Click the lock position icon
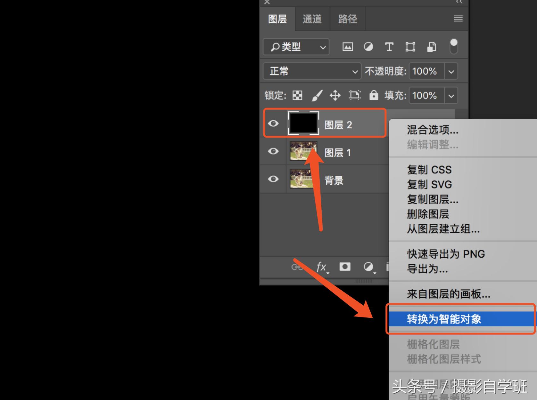The width and height of the screenshot is (537, 400). (x=335, y=95)
